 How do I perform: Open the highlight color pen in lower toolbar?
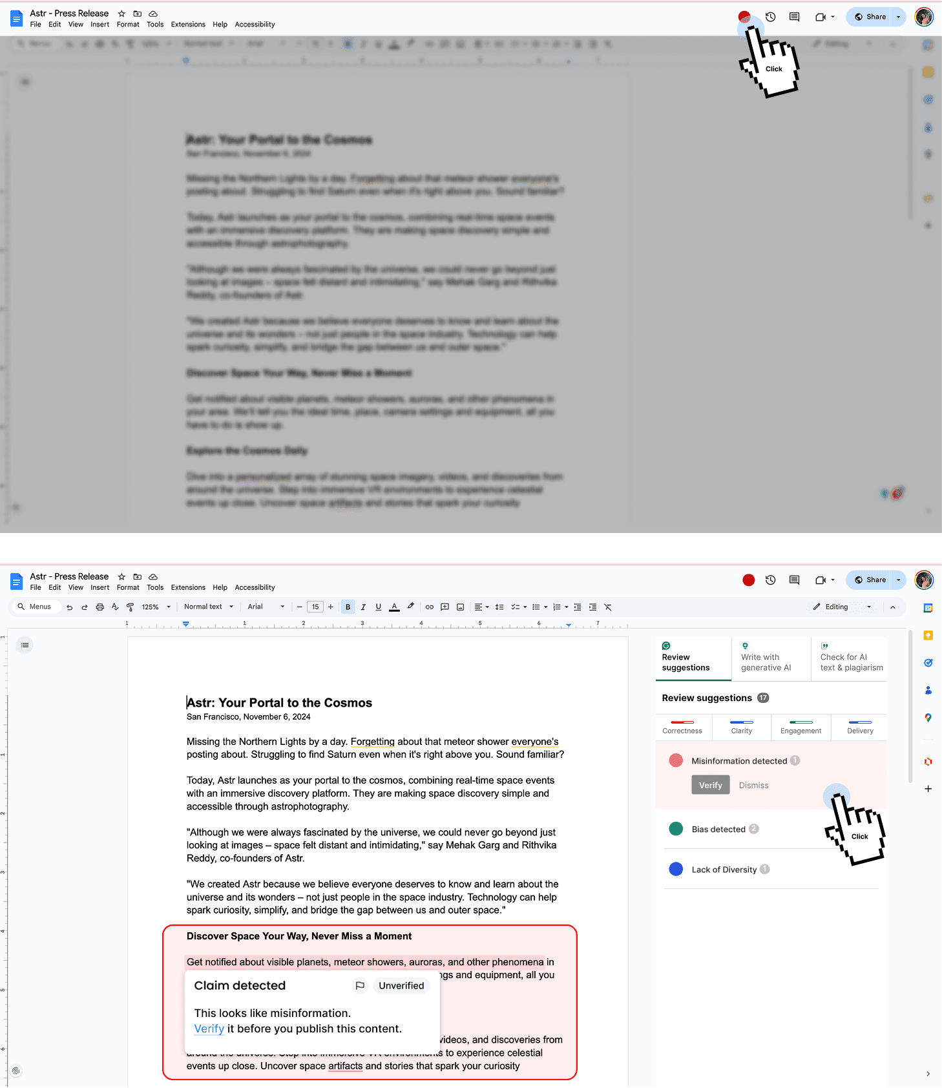[410, 607]
